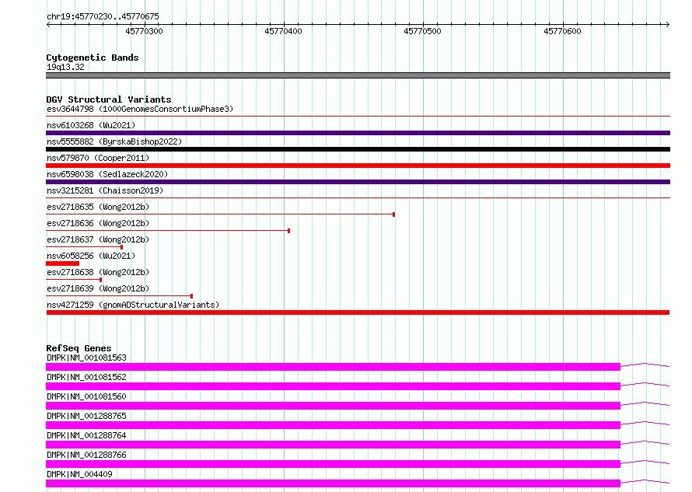Click the DMPK|NM_004409 transcript label

click(79, 474)
